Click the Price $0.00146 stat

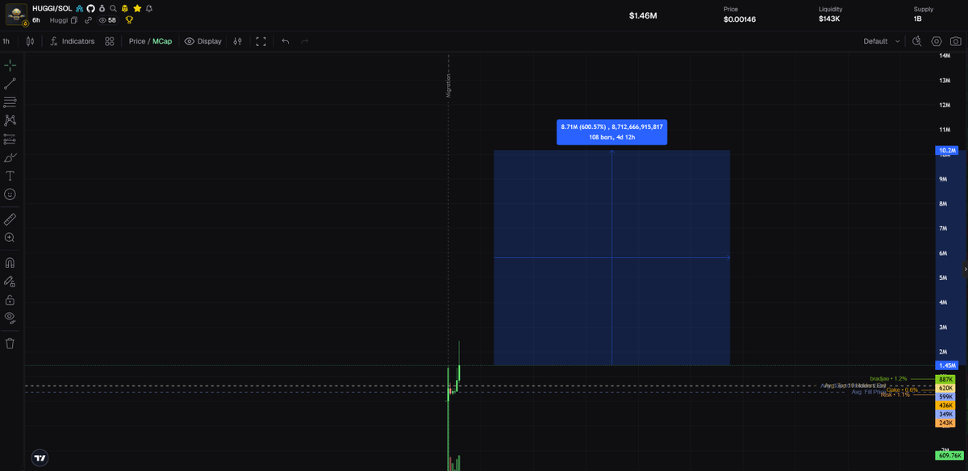coord(740,15)
